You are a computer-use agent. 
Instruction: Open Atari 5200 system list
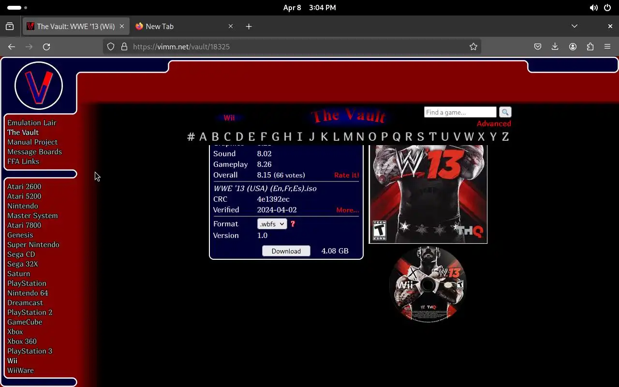click(24, 196)
